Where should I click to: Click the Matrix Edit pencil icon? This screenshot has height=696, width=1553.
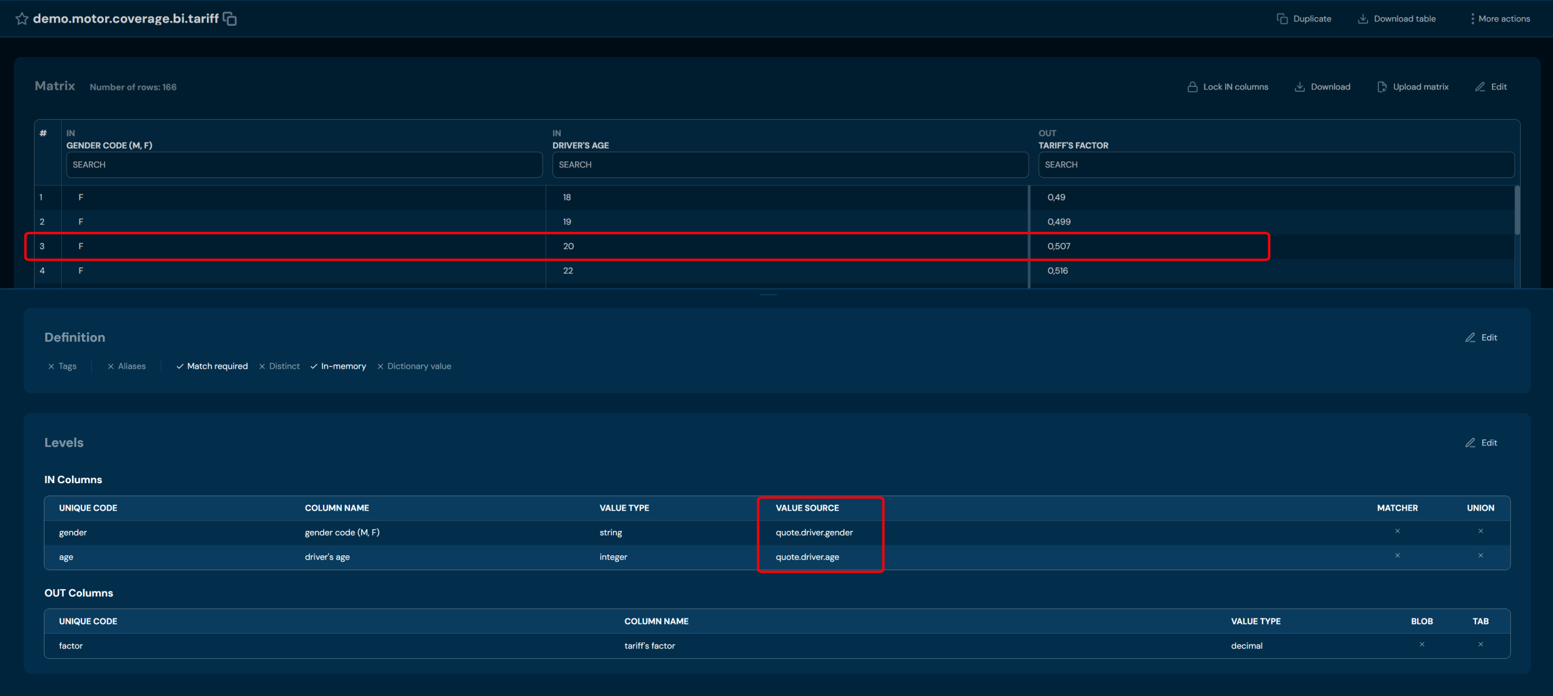pyautogui.click(x=1480, y=87)
